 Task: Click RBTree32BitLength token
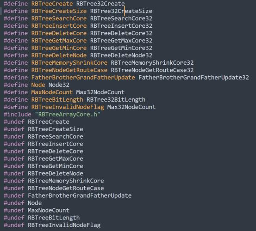[x=116, y=99]
